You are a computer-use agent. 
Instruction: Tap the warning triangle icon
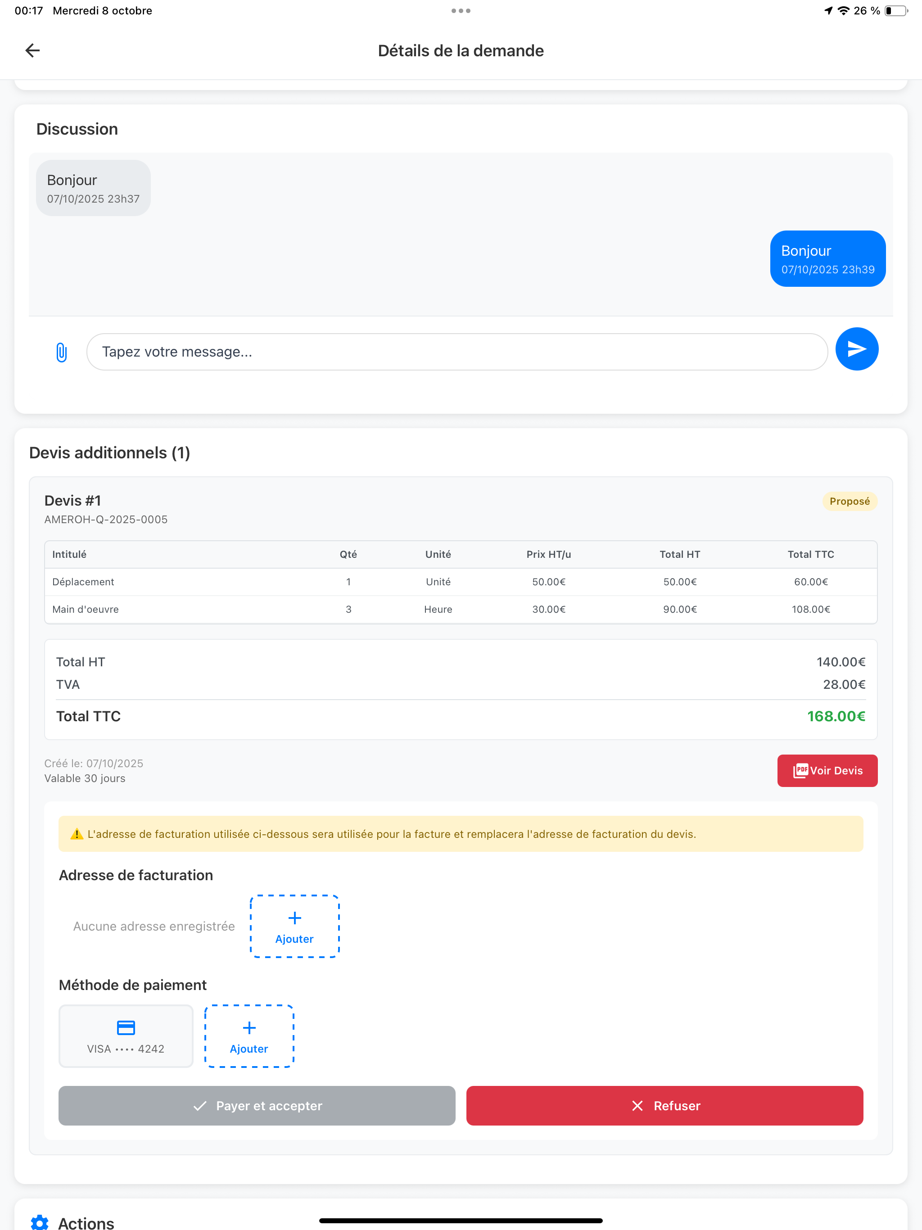77,834
